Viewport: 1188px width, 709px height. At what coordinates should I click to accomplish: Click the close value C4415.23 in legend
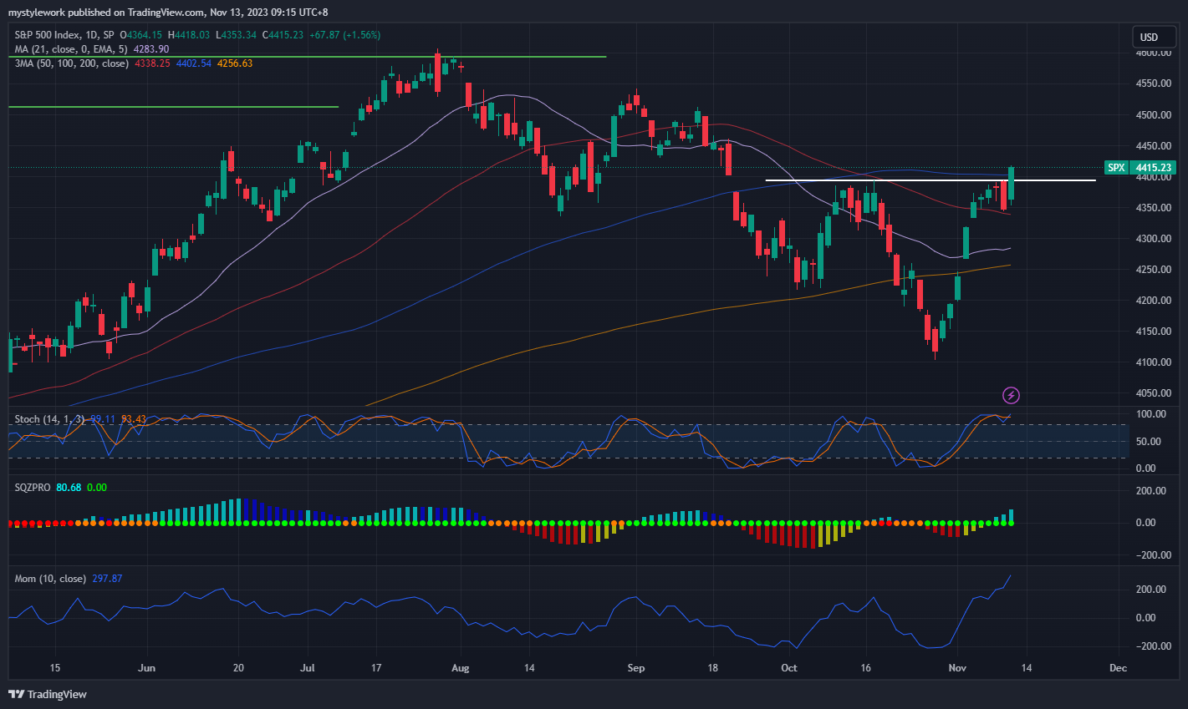point(283,35)
